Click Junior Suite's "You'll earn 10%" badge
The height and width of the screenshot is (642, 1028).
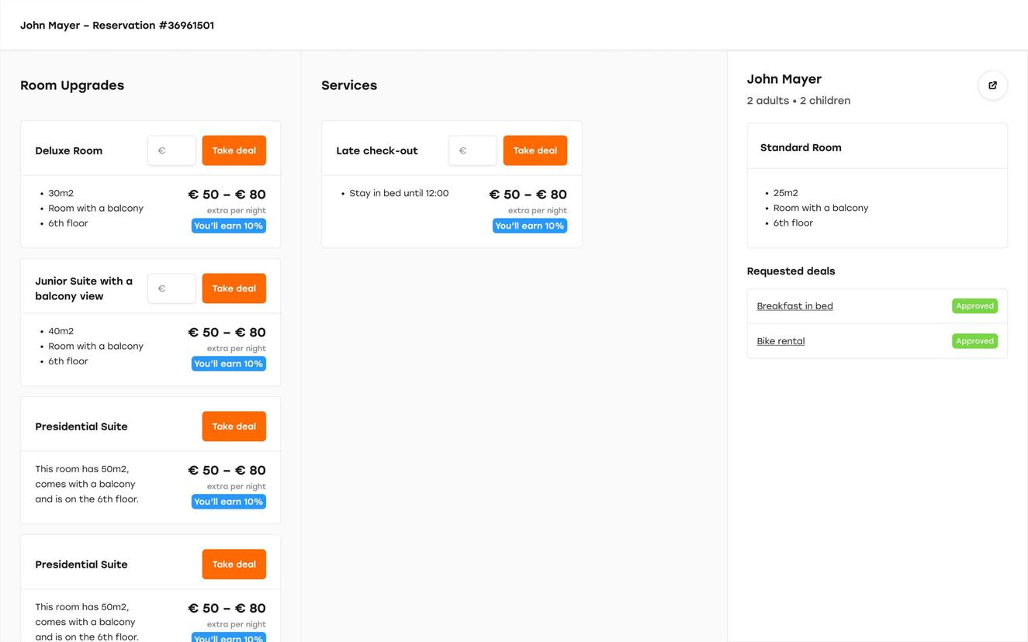click(229, 364)
